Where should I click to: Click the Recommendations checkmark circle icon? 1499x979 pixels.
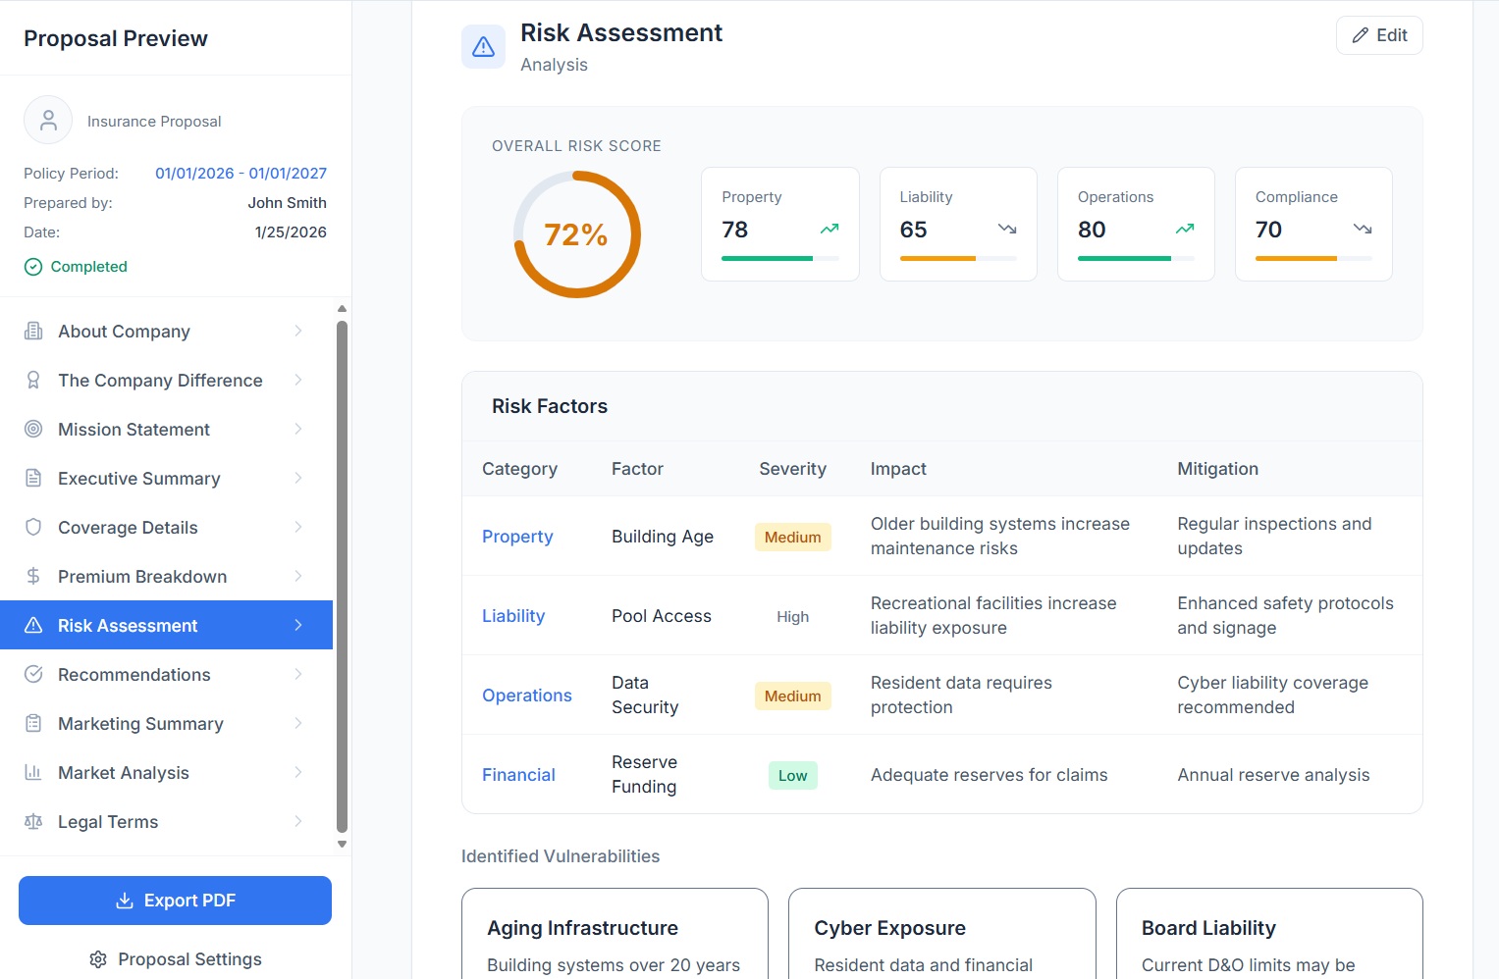(x=33, y=674)
